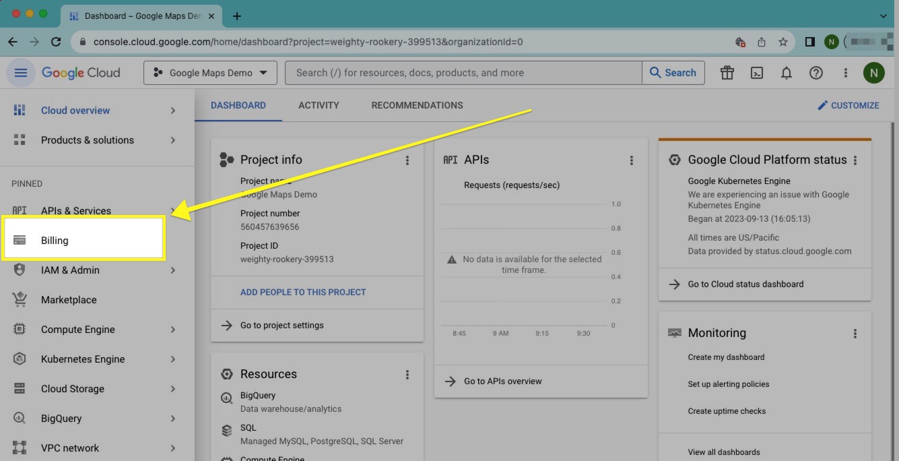899x461 pixels.
Task: Switch to the RECOMMENDATIONS tab
Action: pos(417,105)
